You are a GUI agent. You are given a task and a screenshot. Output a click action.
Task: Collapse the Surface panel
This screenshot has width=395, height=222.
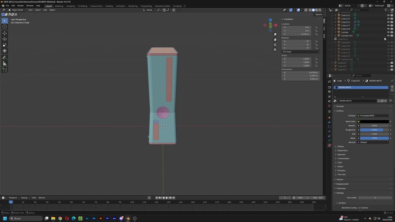pyautogui.click(x=340, y=111)
